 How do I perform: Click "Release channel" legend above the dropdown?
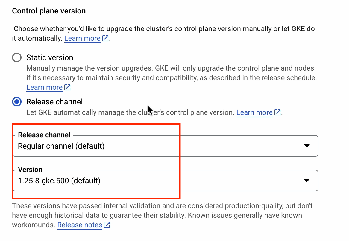pos(44,135)
